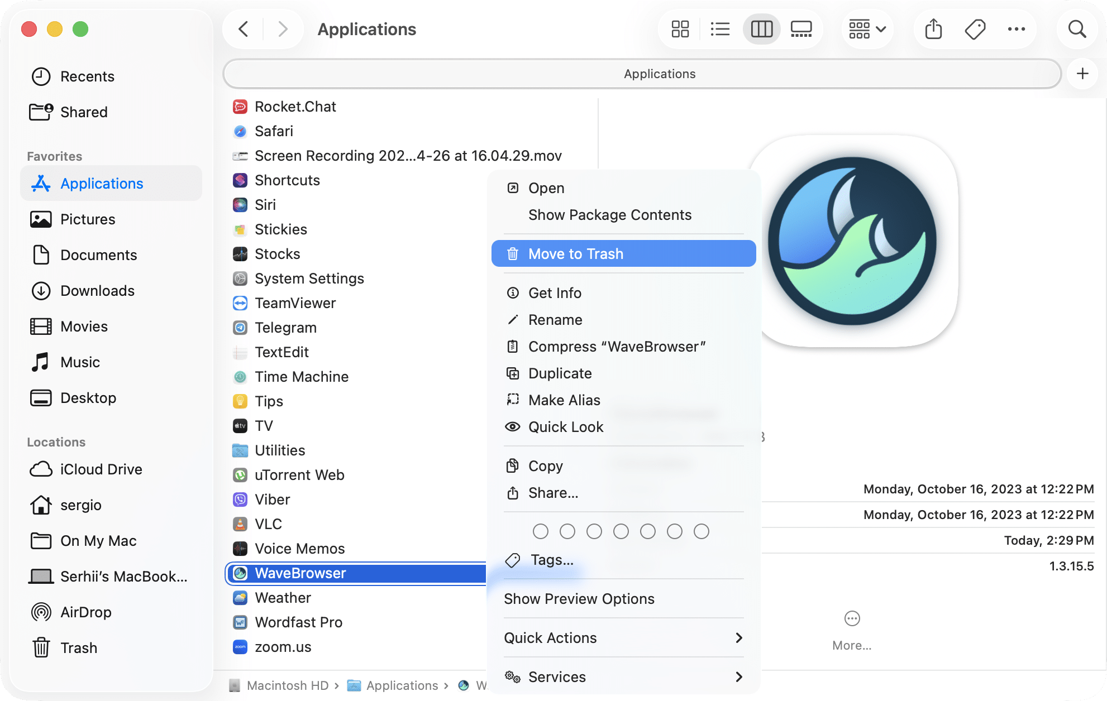Switch to icon grid view

(x=680, y=29)
